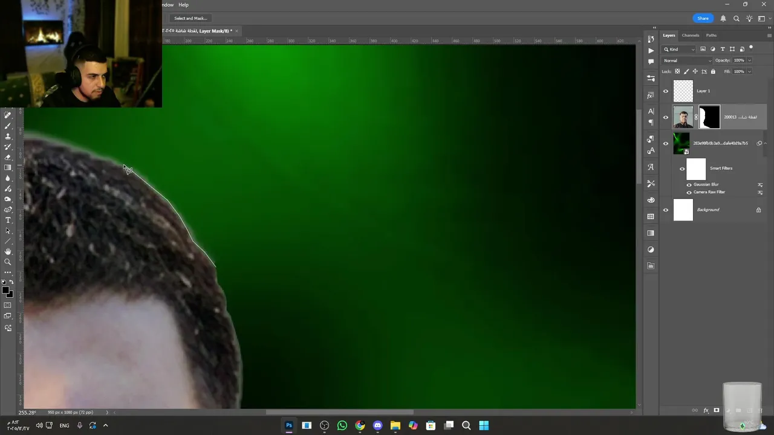Select the Pen tool

click(8, 210)
